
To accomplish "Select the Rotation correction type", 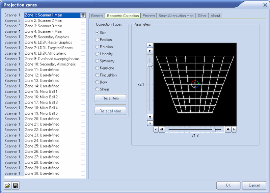I will 98,47.
